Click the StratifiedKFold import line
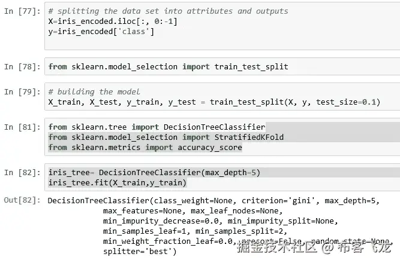This screenshot has height=263, width=400. click(166, 137)
